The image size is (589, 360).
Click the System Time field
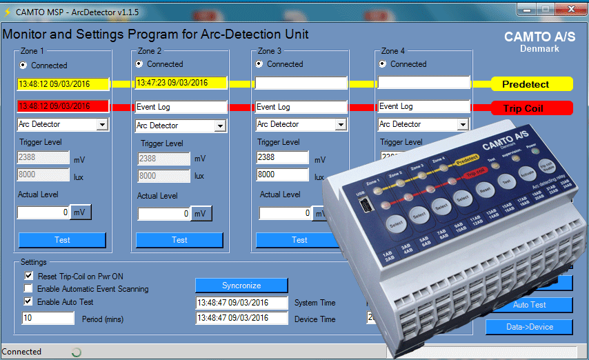[241, 303]
